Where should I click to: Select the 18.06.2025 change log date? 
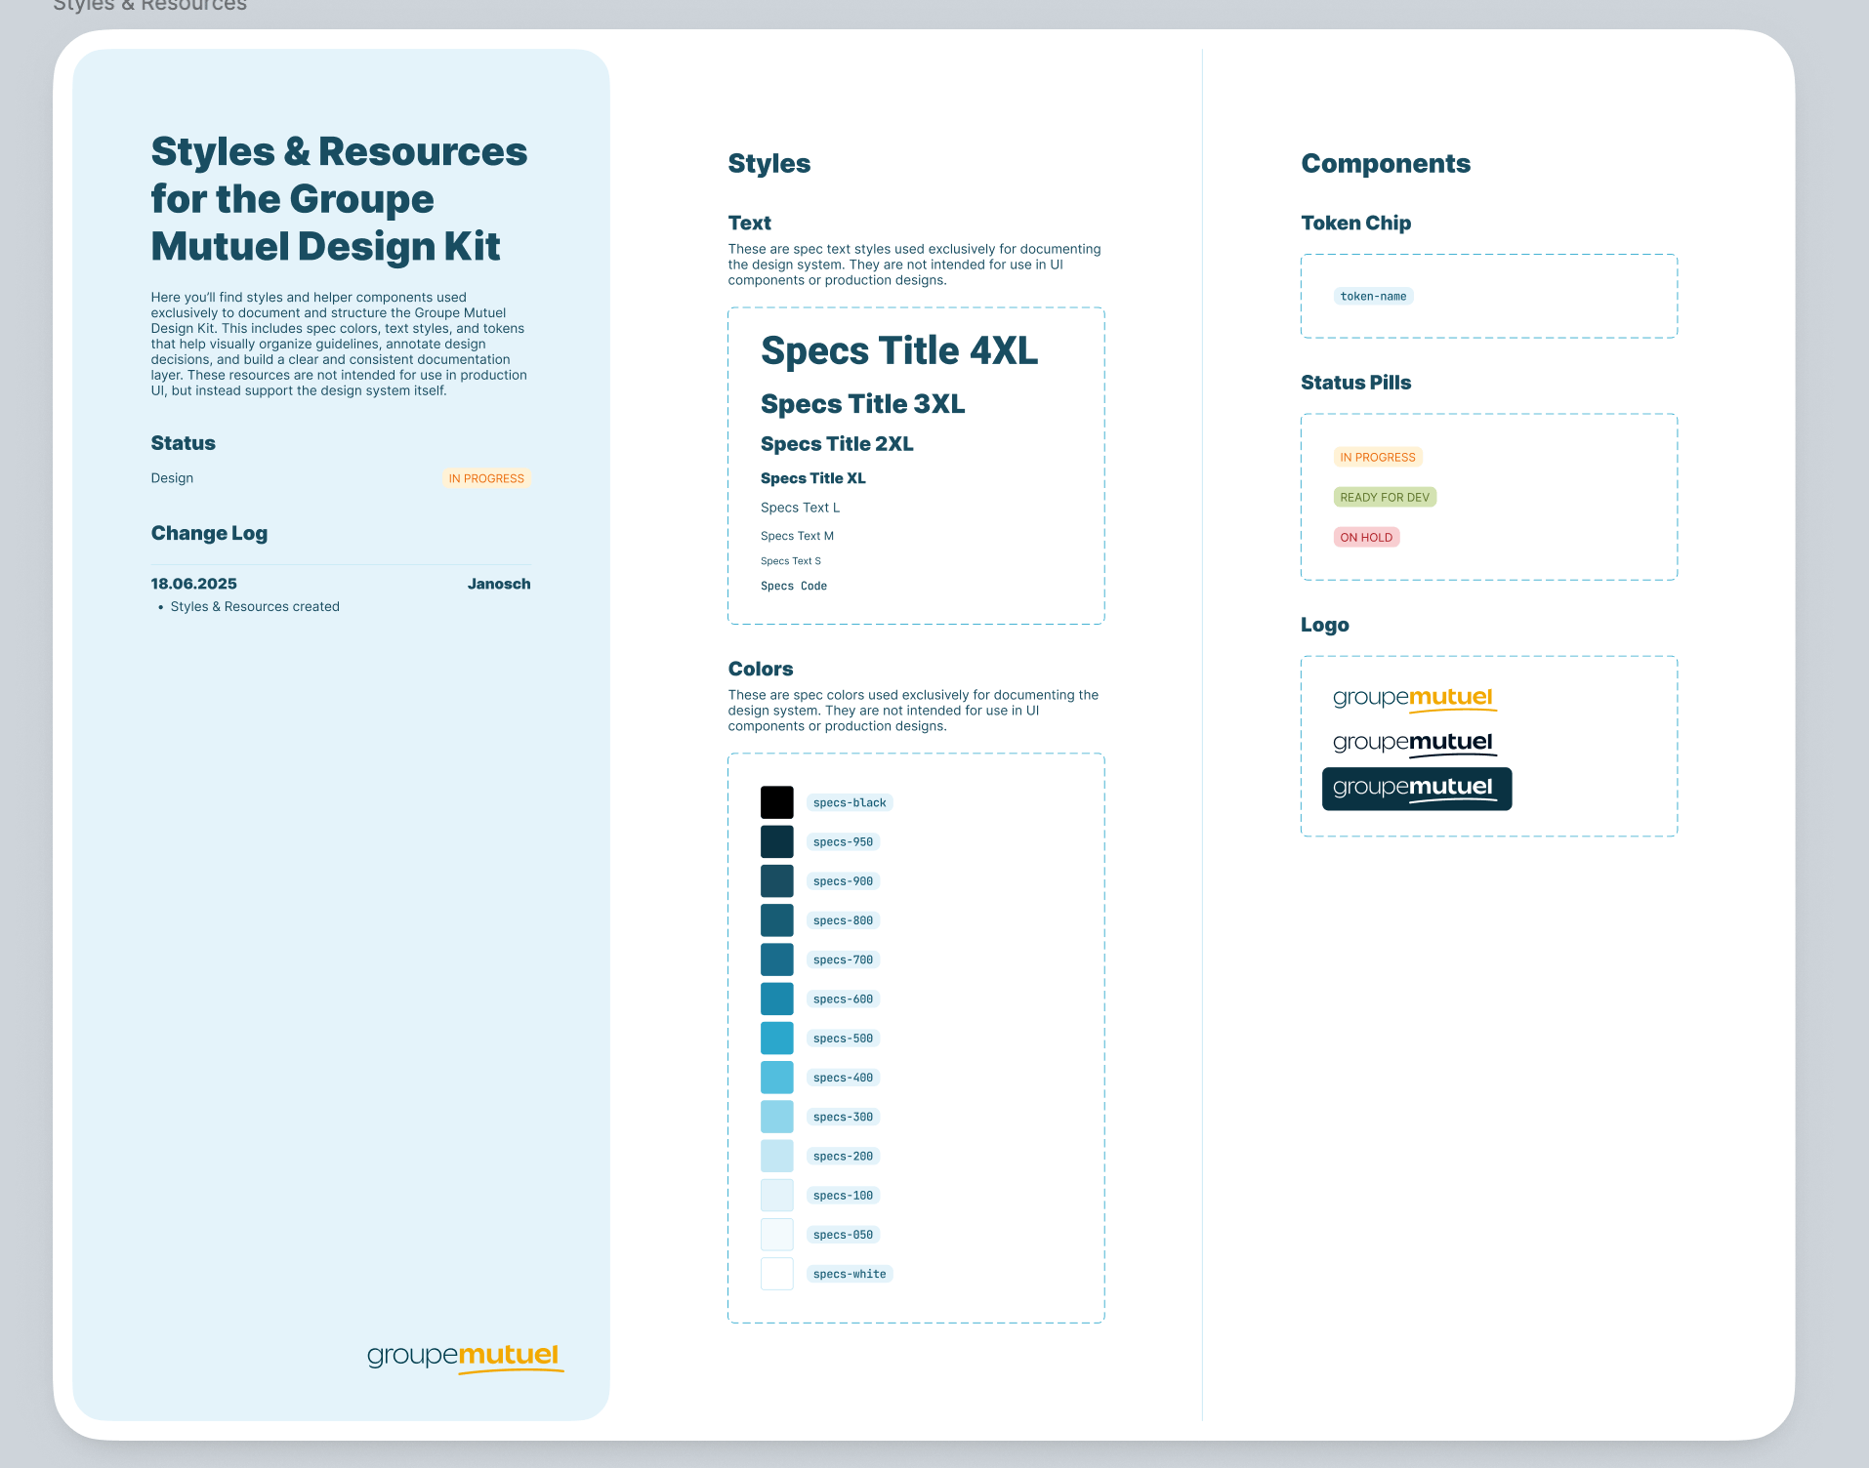[193, 584]
